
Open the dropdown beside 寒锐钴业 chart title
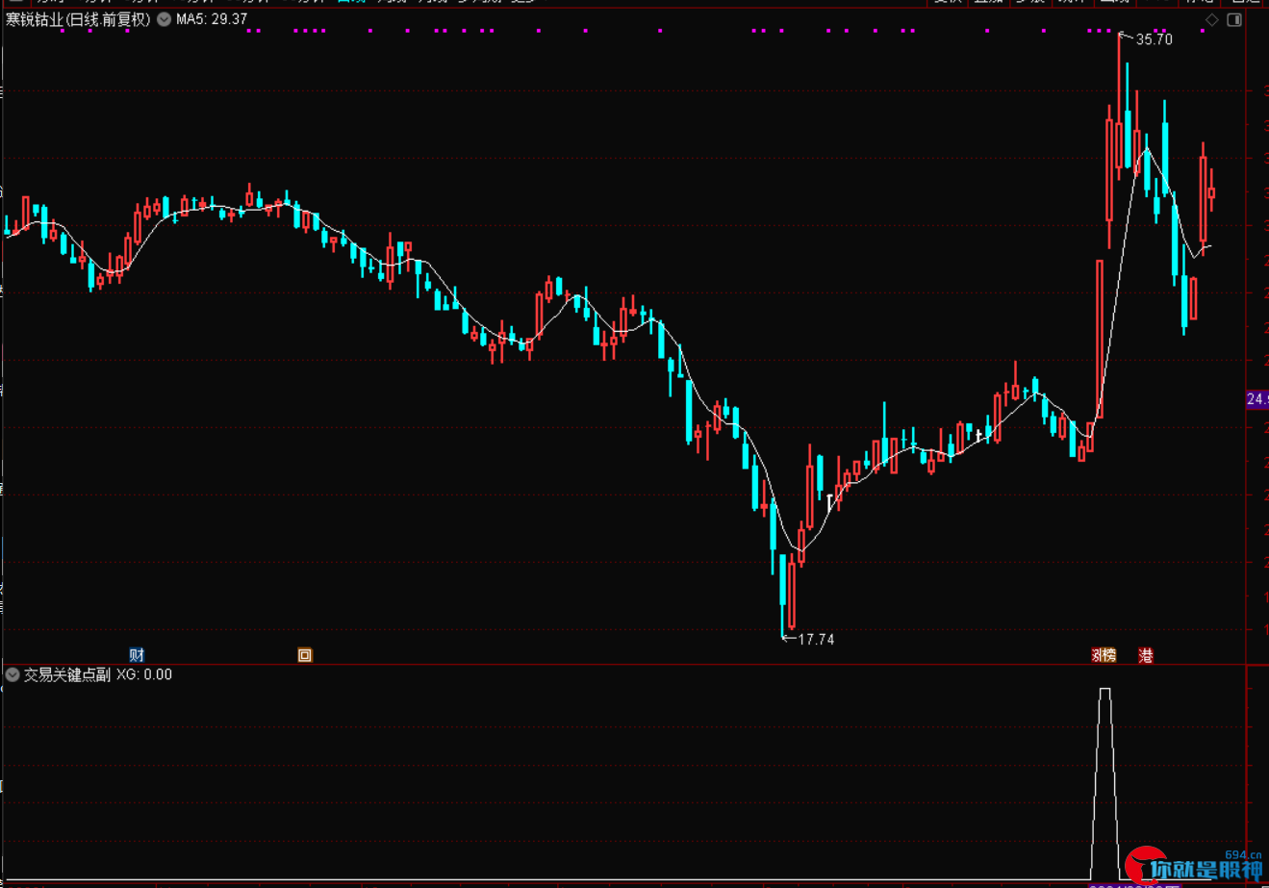164,19
